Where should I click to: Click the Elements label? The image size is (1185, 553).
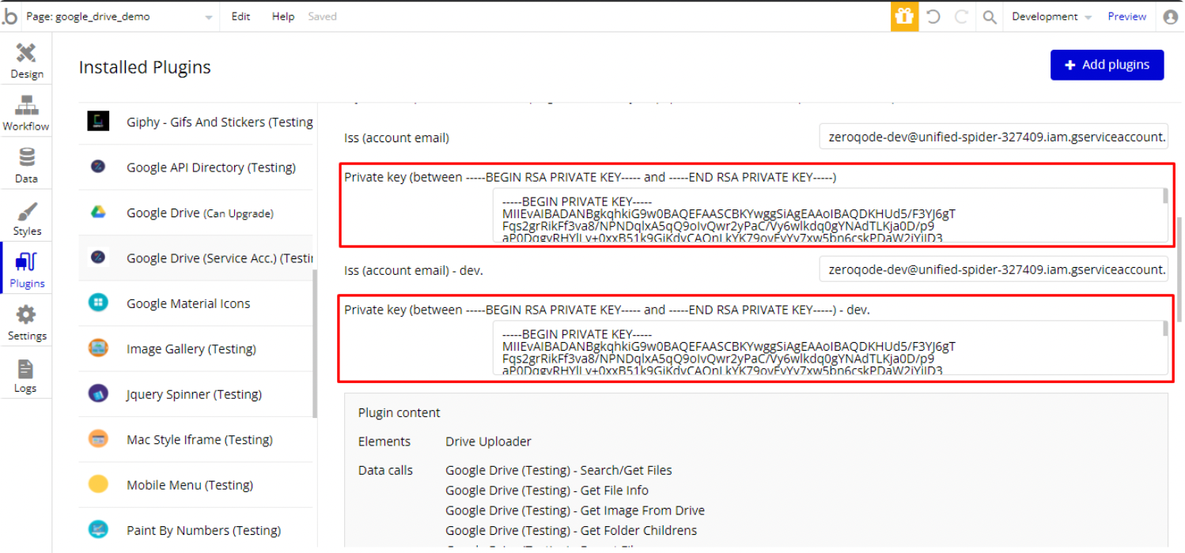tap(384, 442)
